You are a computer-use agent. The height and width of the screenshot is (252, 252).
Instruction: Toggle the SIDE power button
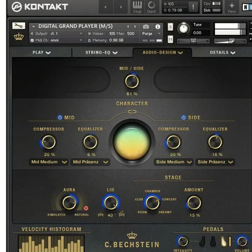pos(183,117)
